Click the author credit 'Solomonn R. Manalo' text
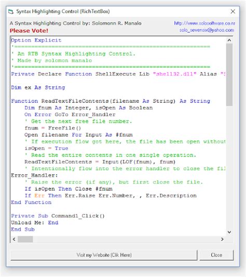 [x=116, y=23]
